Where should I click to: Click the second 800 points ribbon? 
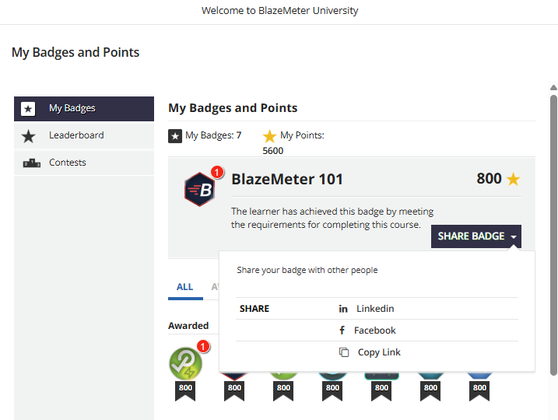tap(234, 391)
